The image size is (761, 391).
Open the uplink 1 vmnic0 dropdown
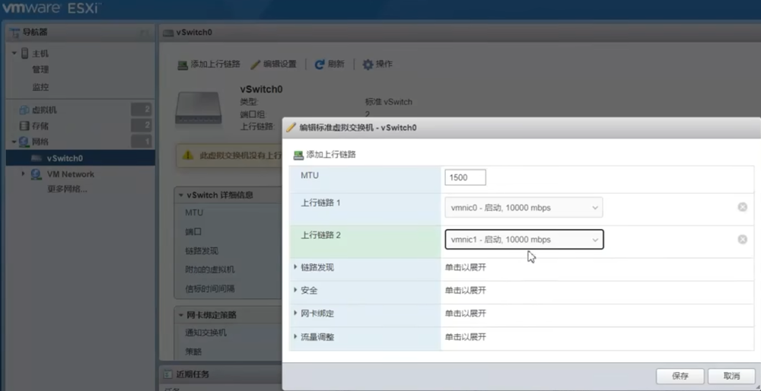[524, 207]
